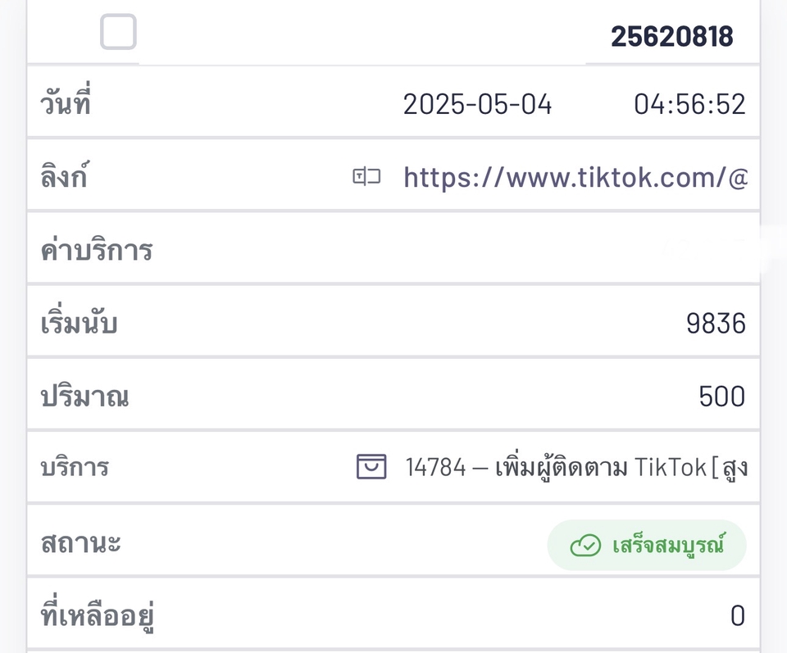Select the date 2025-05-04
Viewport: 787px width, 653px height.
pyautogui.click(x=478, y=104)
